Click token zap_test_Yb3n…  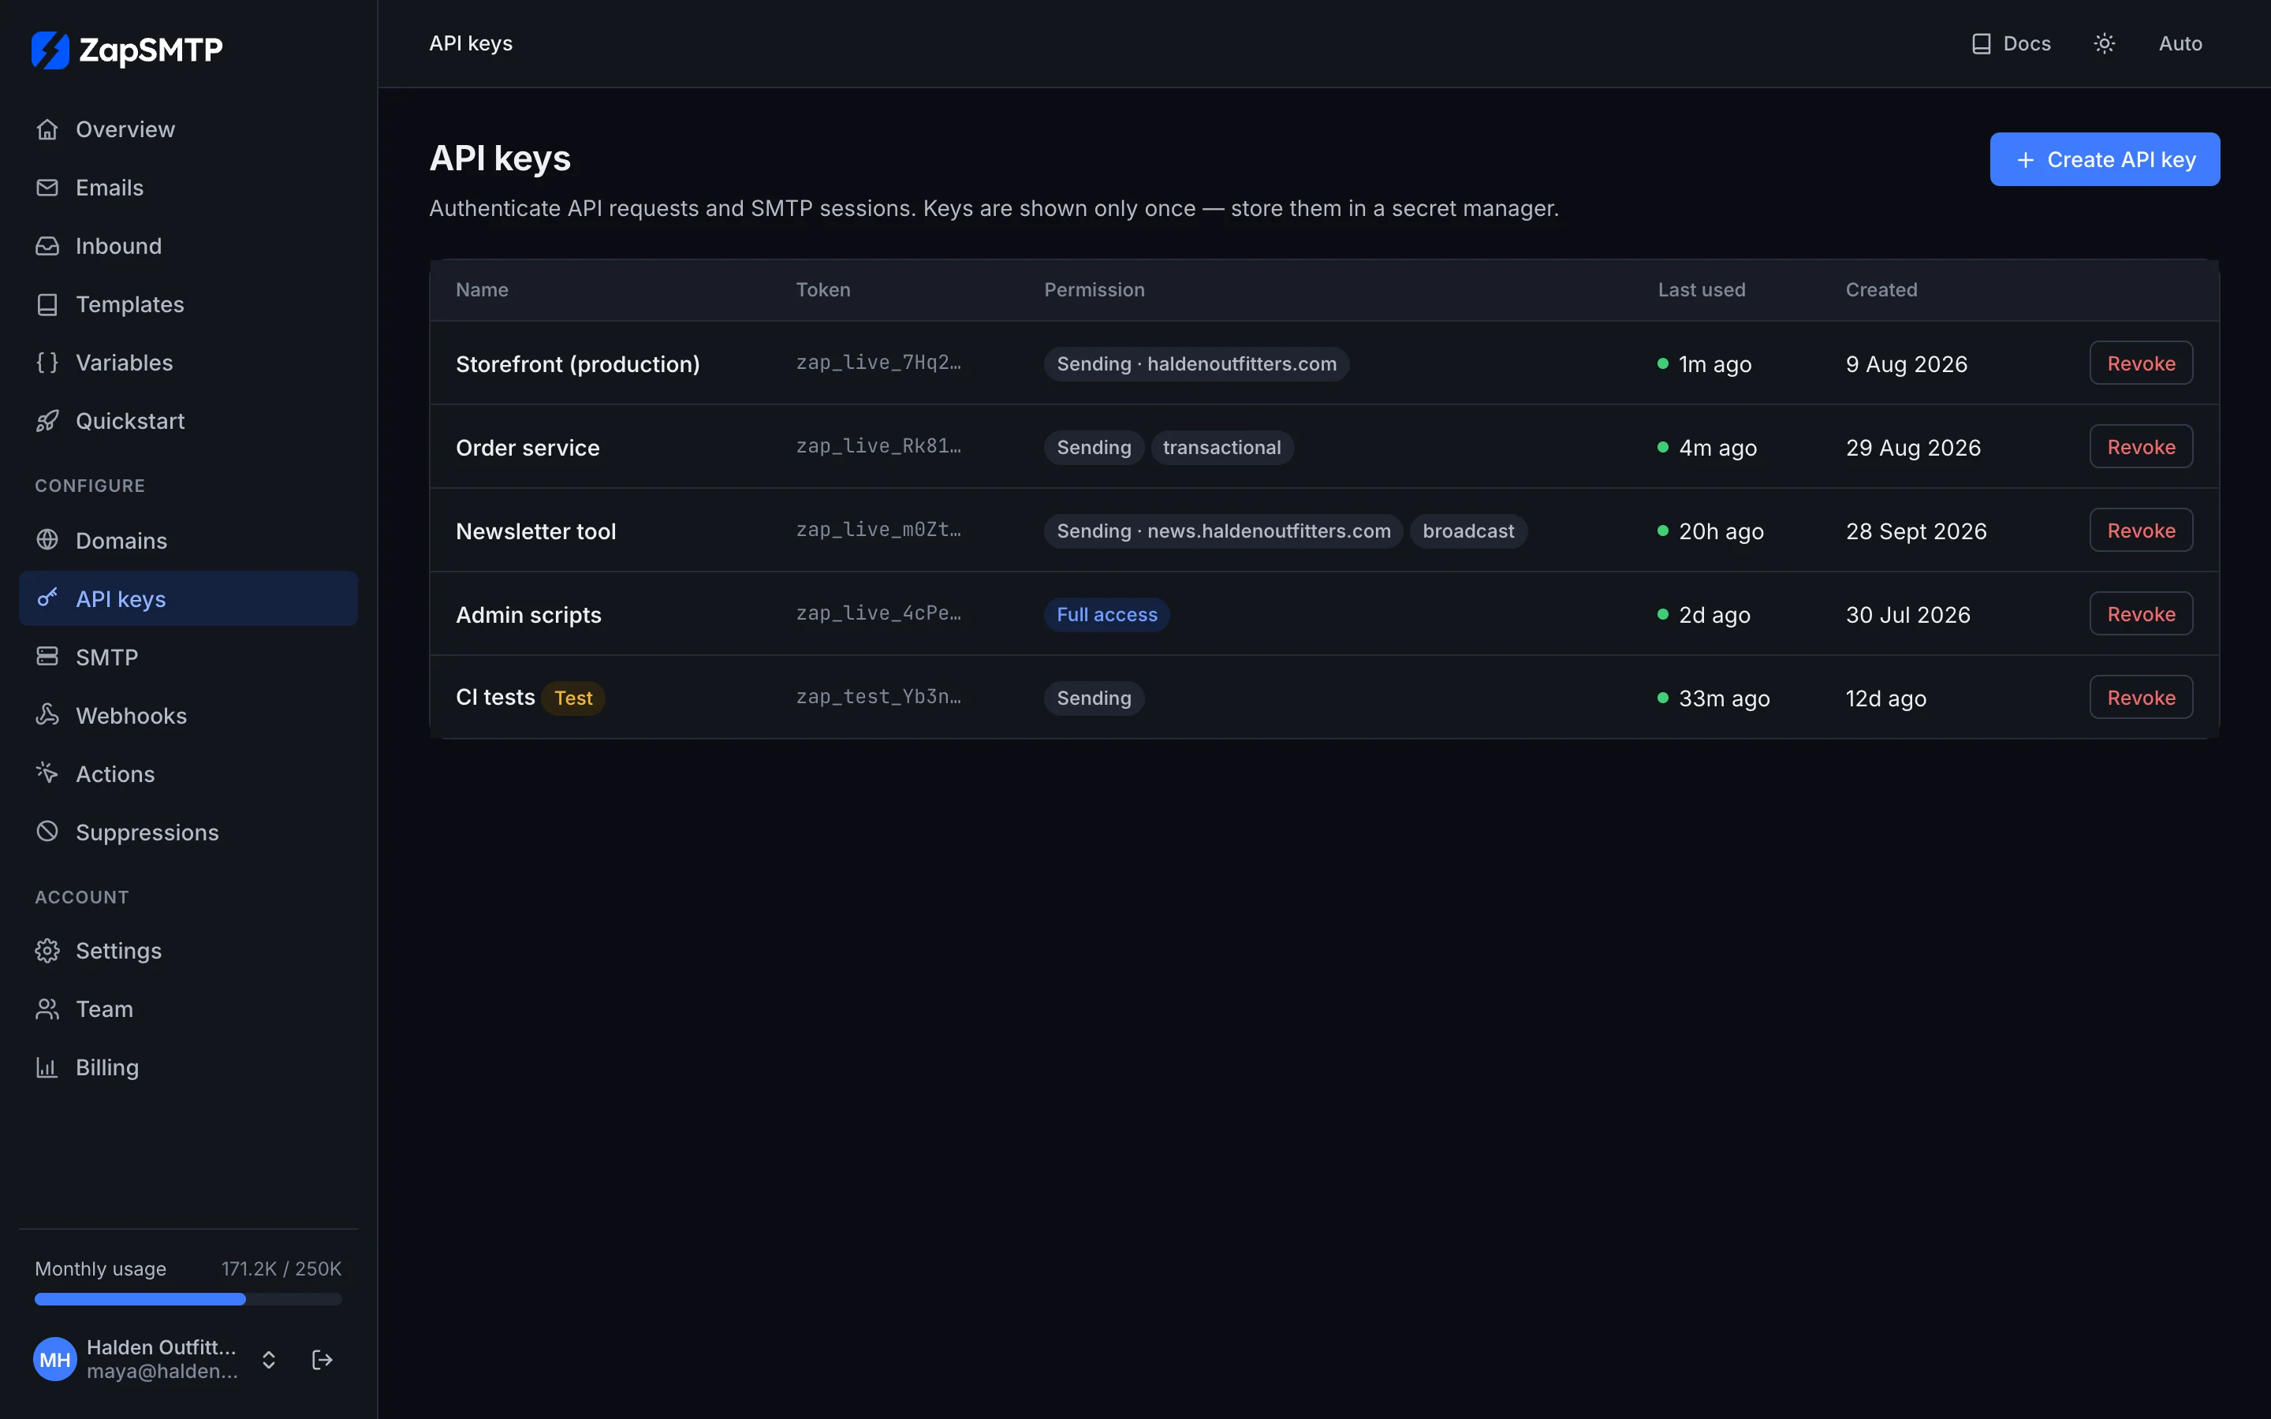878,698
